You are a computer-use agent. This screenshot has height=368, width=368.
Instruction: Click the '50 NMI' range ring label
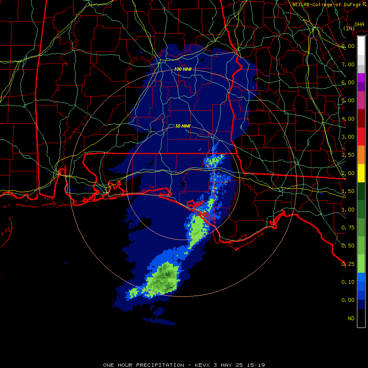coord(183,126)
